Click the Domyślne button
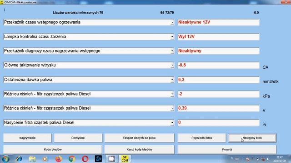Viewport: 291px width, 163px height. [78, 138]
